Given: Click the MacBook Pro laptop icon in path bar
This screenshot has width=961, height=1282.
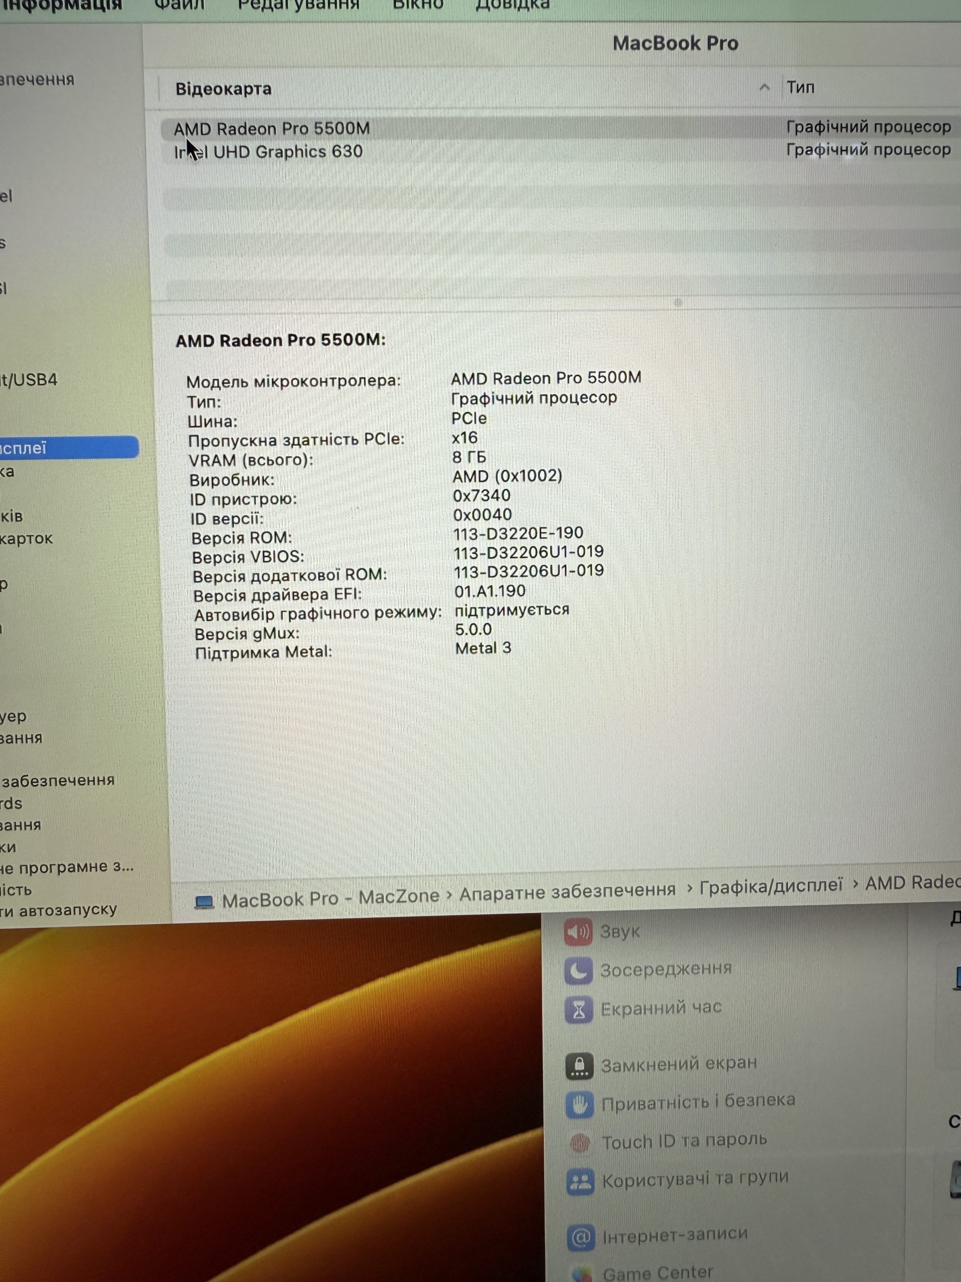Looking at the screenshot, I should [204, 902].
